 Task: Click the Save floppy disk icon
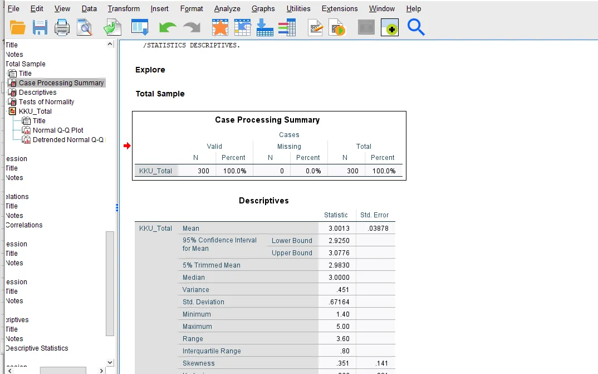click(x=40, y=28)
